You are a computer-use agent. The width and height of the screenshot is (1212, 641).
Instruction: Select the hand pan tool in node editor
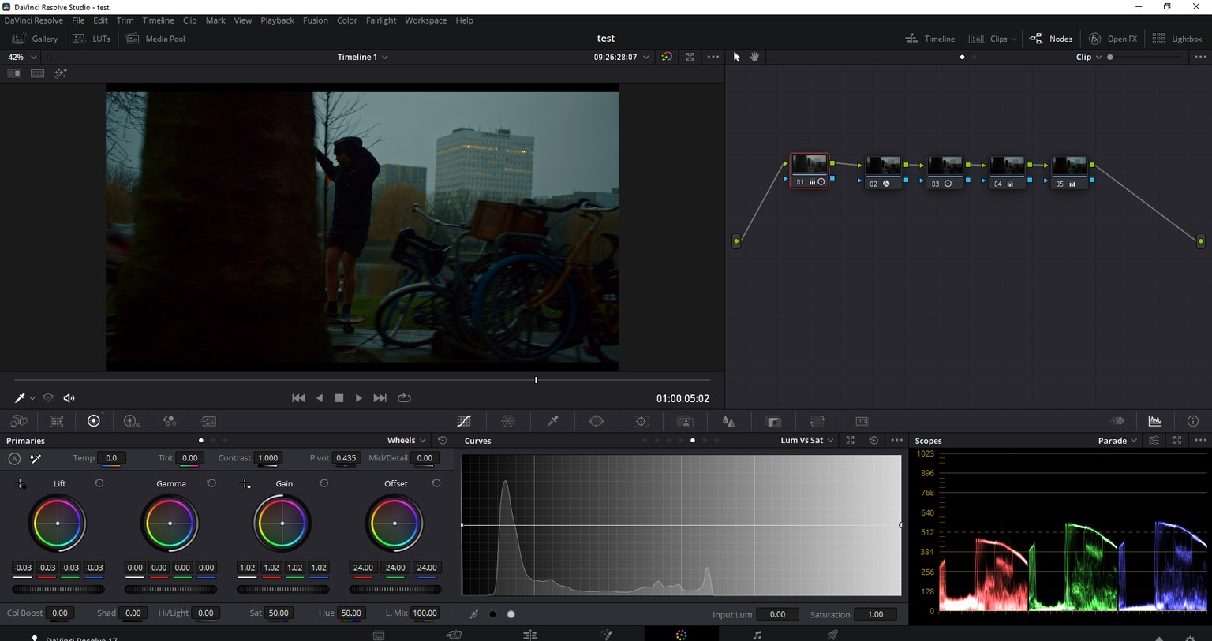[754, 57]
